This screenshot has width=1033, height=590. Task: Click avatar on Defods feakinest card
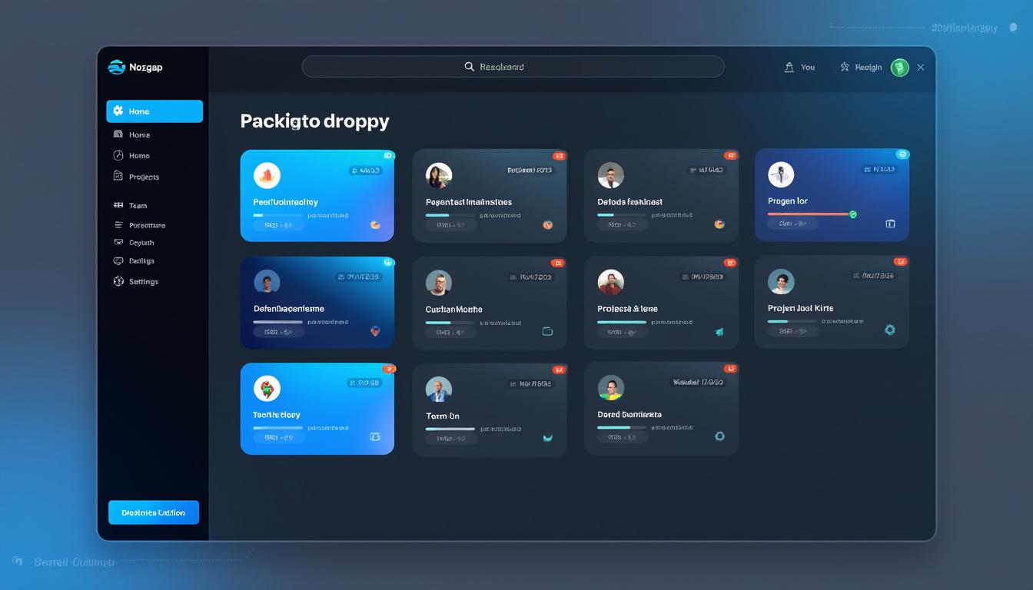tap(611, 176)
